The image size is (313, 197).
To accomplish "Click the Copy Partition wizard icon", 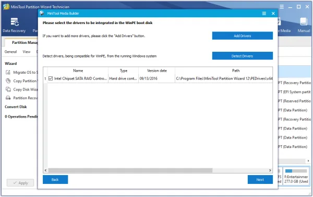I will 8,81.
